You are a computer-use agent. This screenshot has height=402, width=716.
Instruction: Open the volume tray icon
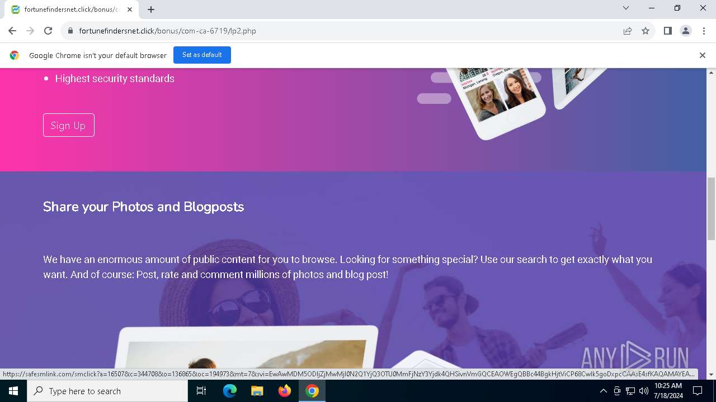[x=644, y=391]
